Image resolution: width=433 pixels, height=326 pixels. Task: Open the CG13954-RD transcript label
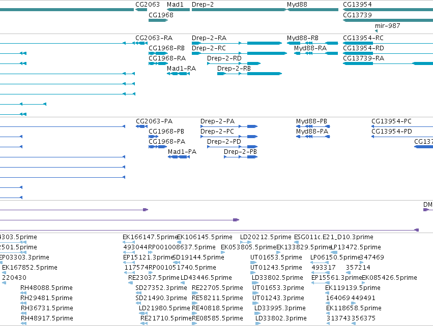pyautogui.click(x=363, y=48)
